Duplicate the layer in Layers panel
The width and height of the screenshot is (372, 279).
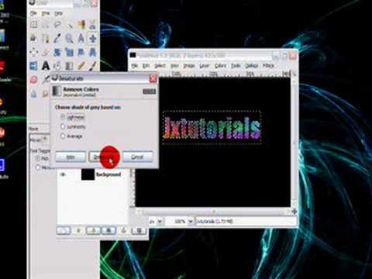click(x=108, y=231)
